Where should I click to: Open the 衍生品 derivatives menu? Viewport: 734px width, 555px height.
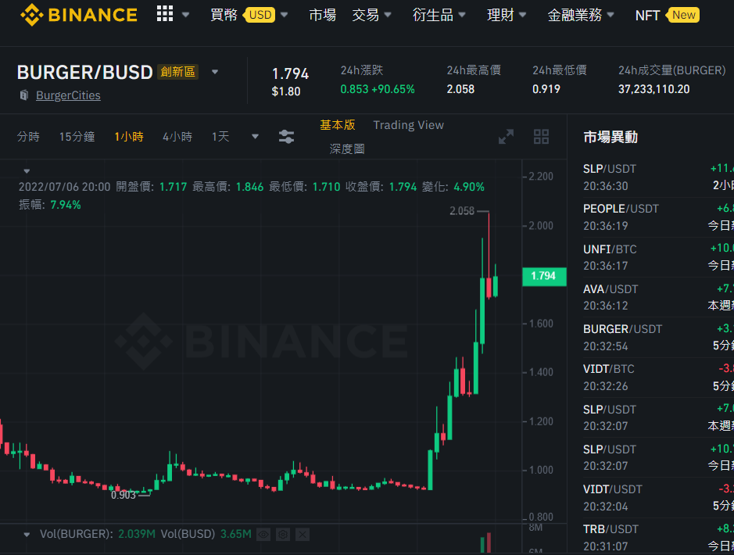439,15
